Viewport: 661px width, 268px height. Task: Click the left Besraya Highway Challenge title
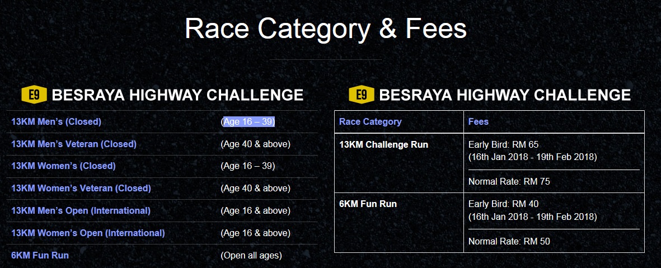tap(177, 95)
